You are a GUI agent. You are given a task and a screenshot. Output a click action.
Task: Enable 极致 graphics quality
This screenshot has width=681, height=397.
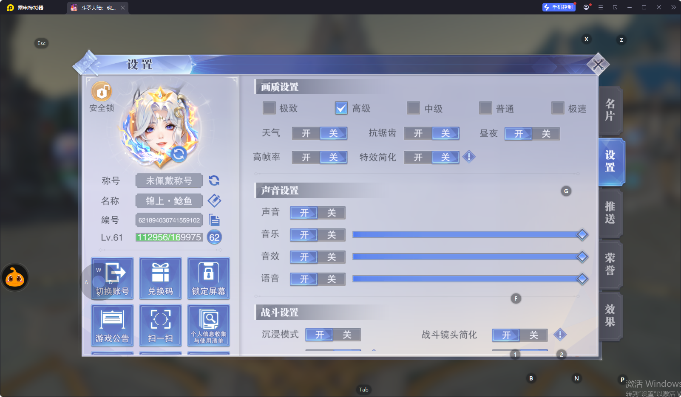click(x=269, y=108)
